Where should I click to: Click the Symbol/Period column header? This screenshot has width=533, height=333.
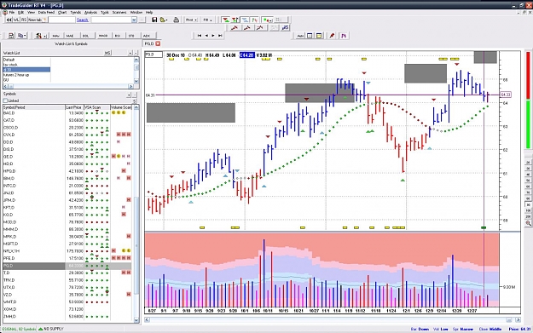[33, 107]
